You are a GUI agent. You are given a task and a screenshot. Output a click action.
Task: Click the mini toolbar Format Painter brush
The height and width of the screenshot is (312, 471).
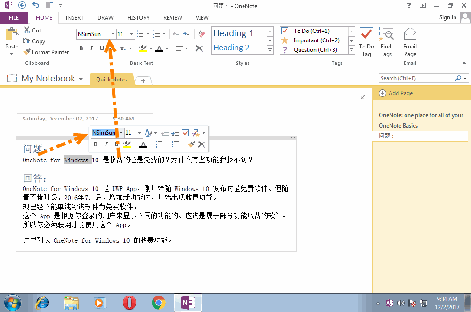click(191, 144)
